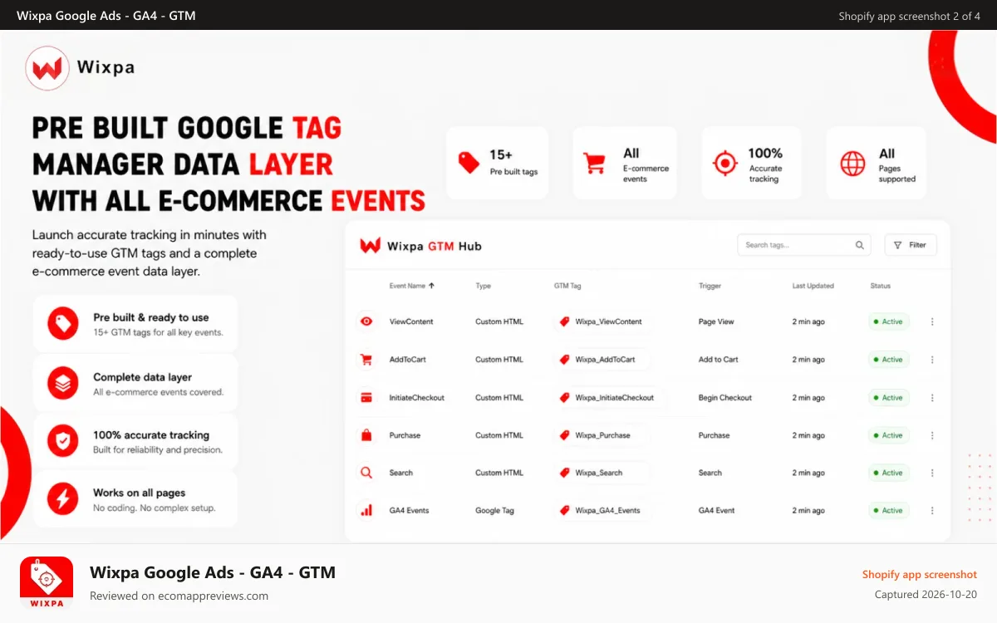Click the "InitiateCheckout" event name
Screen dimensions: 997x623
click(416, 398)
